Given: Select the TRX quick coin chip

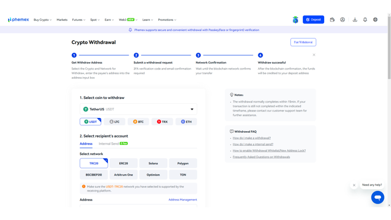Looking at the screenshot, I should pyautogui.click(x=162, y=122).
